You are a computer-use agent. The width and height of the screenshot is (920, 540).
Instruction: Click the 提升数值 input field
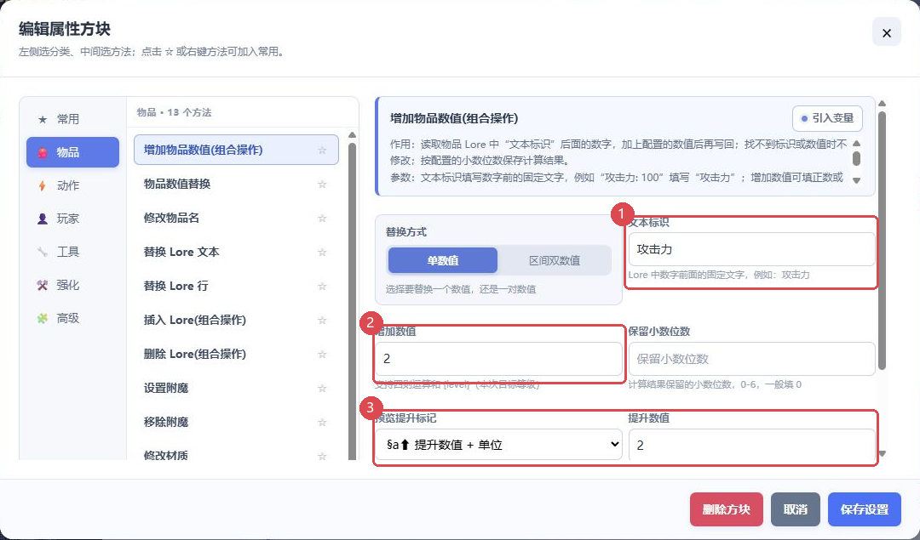(x=751, y=445)
